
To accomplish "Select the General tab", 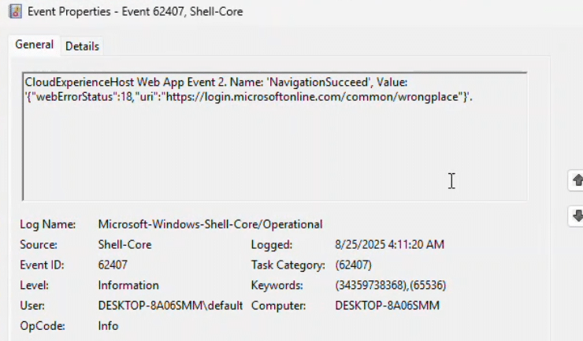I will point(34,45).
